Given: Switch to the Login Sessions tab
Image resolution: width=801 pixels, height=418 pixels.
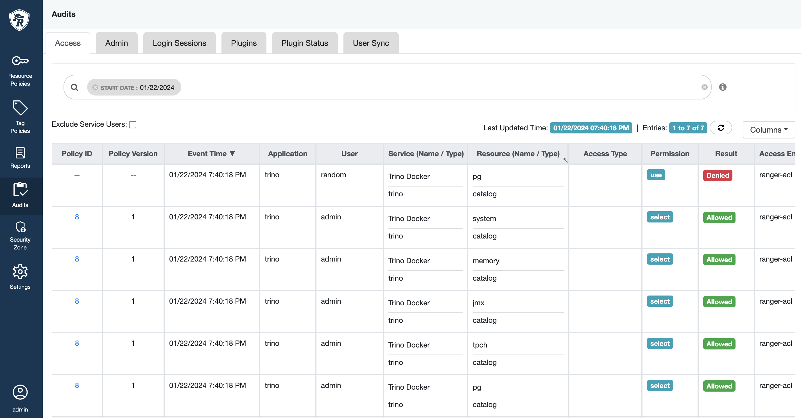Looking at the screenshot, I should point(179,43).
